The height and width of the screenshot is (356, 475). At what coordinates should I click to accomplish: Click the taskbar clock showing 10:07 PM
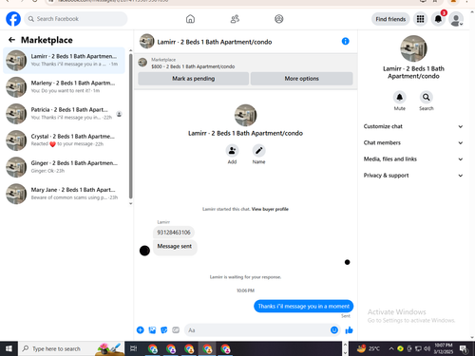click(x=444, y=348)
